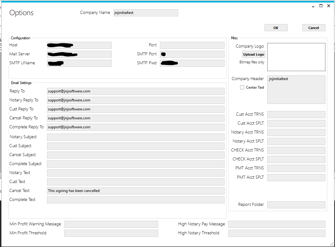335x247 pixels.
Task: Select the Complete Text input box
Action: [135, 200]
